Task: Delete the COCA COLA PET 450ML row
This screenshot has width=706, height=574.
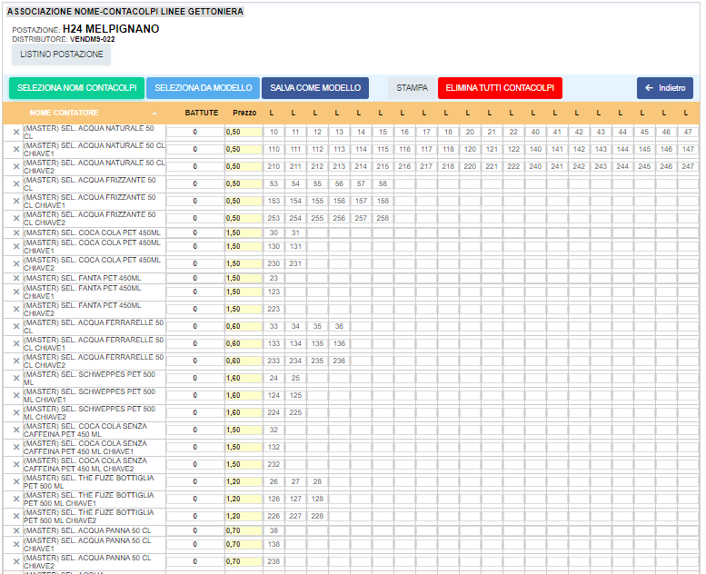Action: [x=16, y=233]
